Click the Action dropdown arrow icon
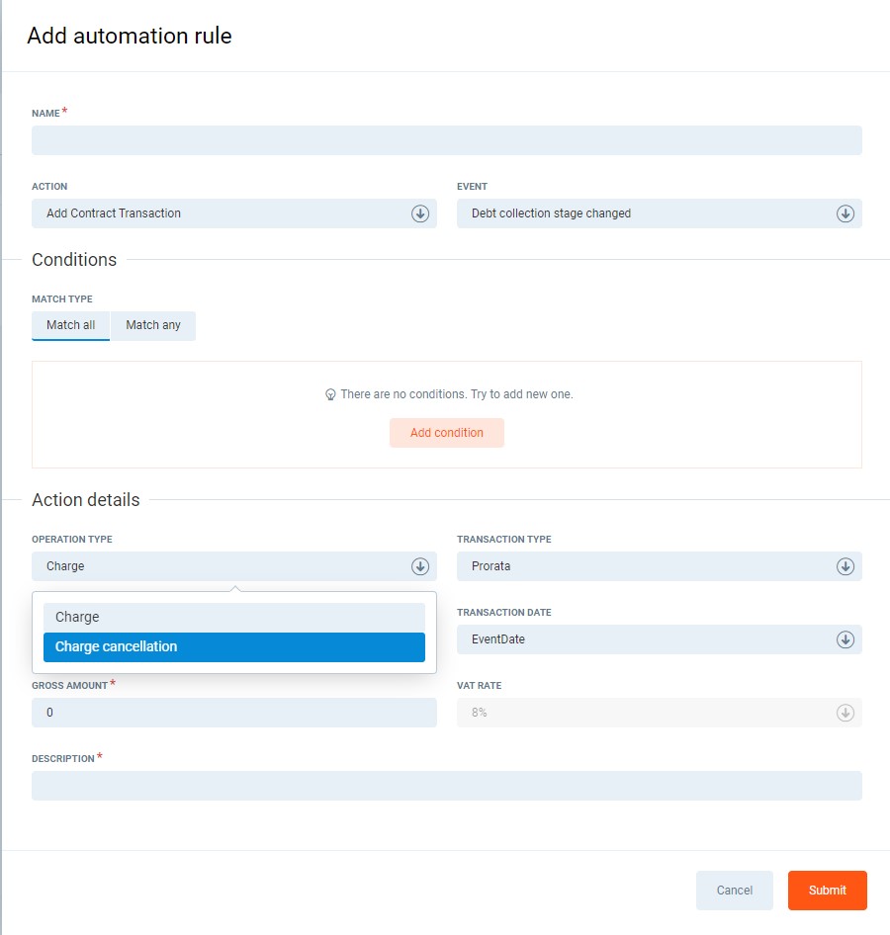The width and height of the screenshot is (890, 935). point(420,213)
